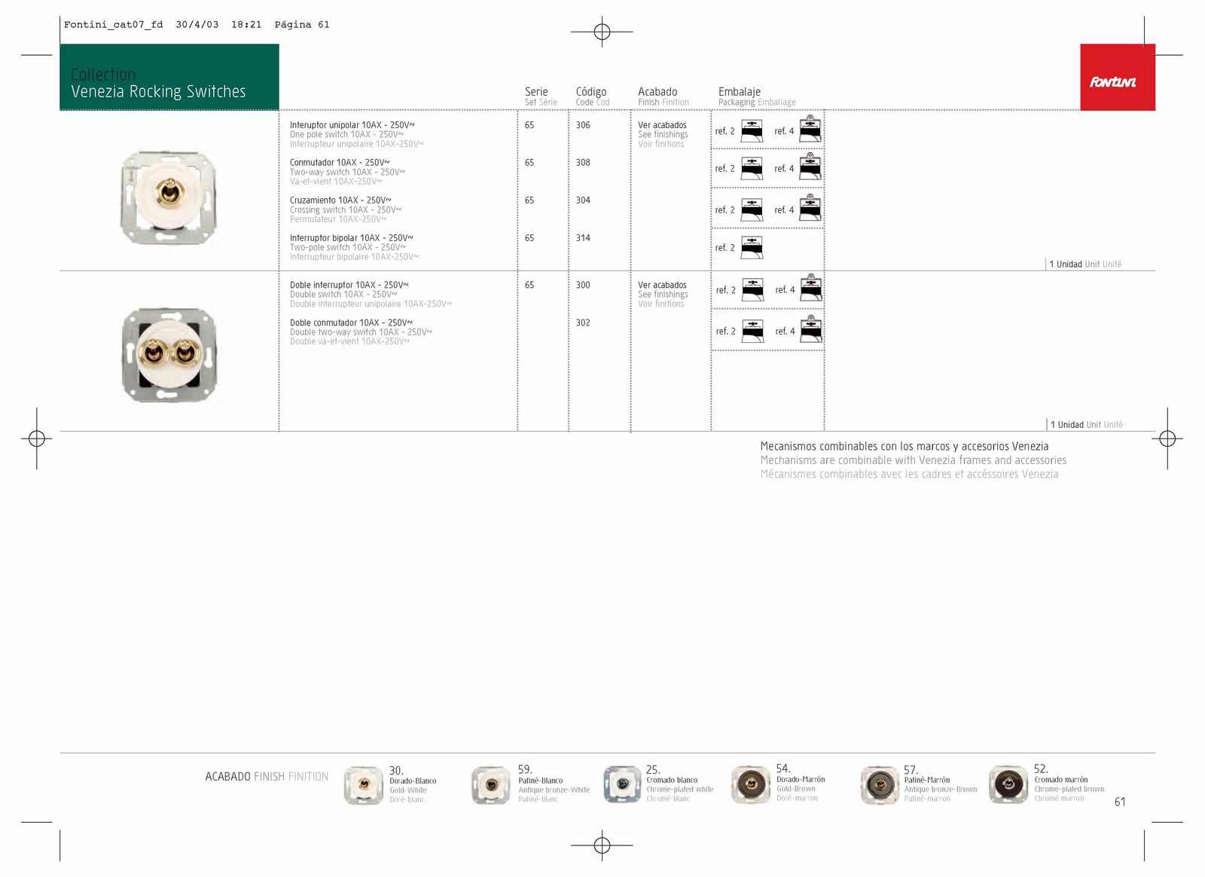Screen dimensions: 1205x877
Task: Click ref. 4 packaging icon in row 304
Action: [x=810, y=207]
